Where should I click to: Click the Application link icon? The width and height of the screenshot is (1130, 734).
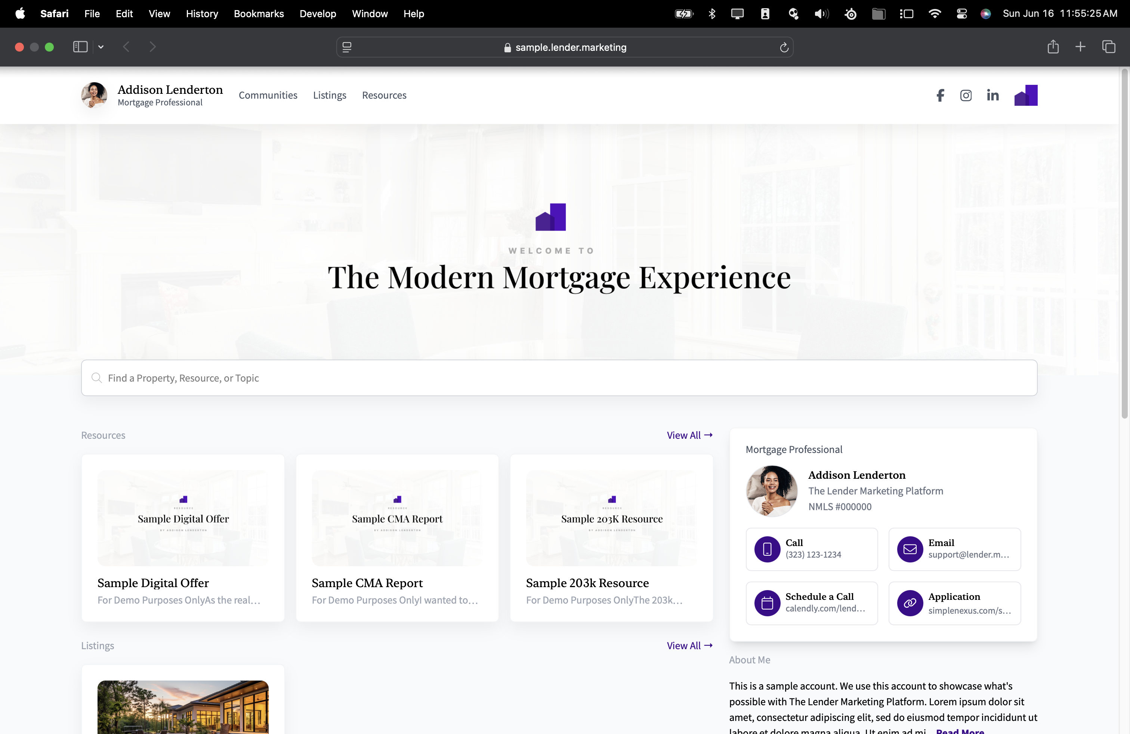click(x=910, y=603)
